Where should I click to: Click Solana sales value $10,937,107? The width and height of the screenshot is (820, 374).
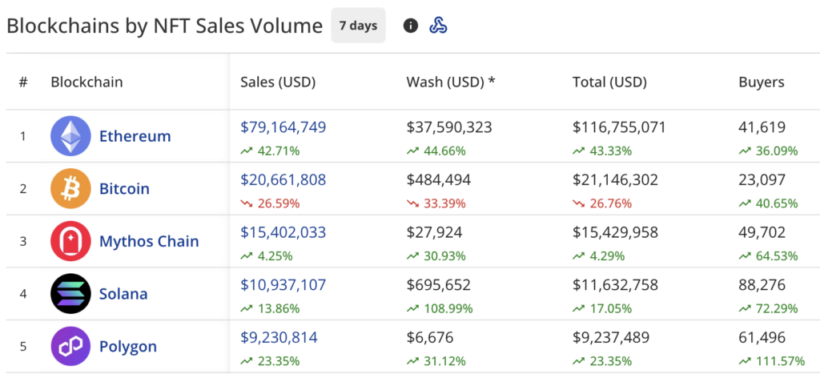283,285
